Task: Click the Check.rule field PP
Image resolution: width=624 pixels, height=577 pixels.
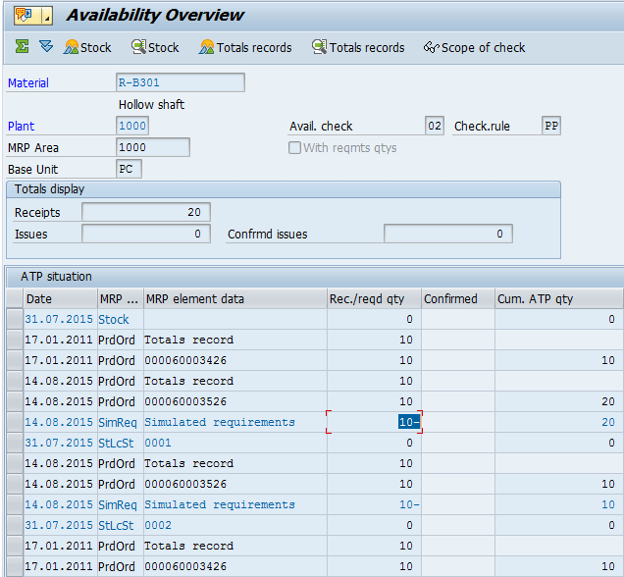Action: point(551,126)
